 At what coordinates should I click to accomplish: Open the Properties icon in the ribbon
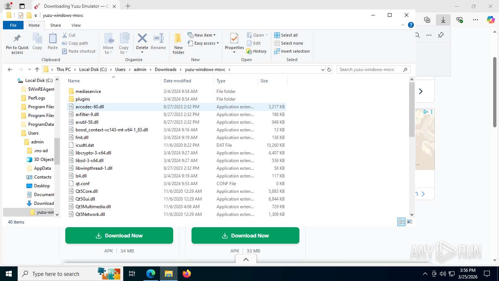(234, 38)
